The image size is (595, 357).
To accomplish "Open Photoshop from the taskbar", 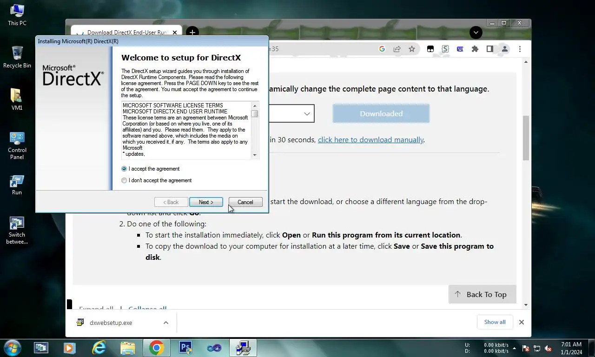I will 185,348.
